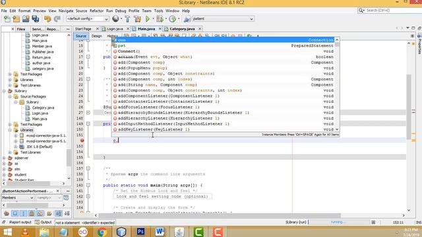This screenshot has width=422, height=237.
Task: Expand the code fold at line 27
Action: pos(88,113)
